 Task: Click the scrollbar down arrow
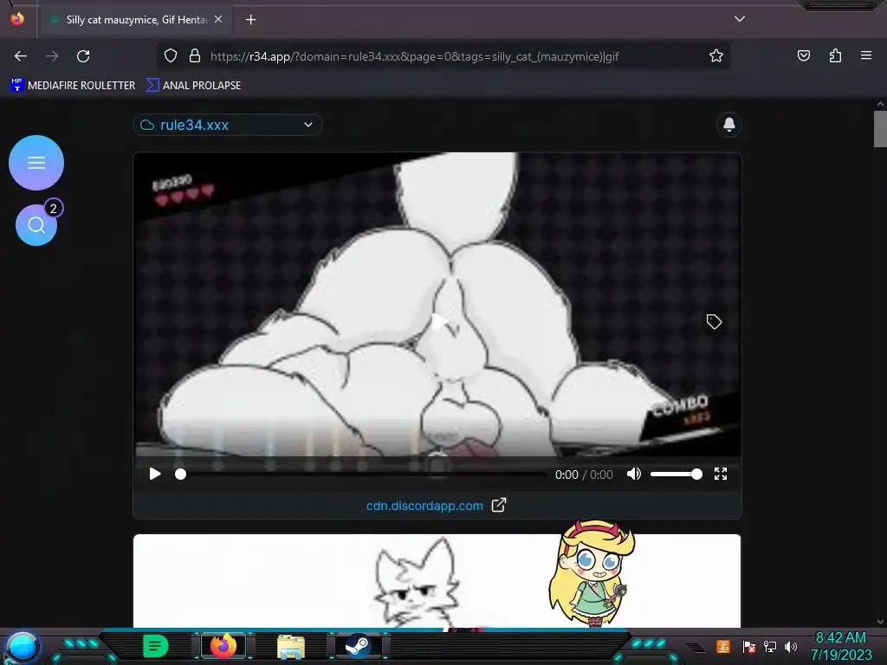pyautogui.click(x=880, y=622)
